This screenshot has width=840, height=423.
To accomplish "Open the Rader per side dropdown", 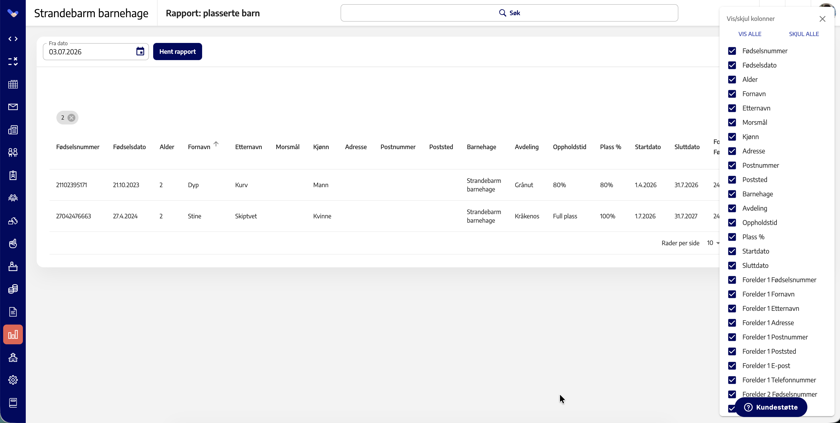I will coord(713,243).
